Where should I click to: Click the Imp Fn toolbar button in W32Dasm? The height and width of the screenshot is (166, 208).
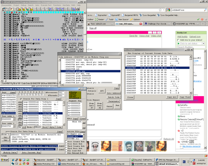tap(50, 9)
